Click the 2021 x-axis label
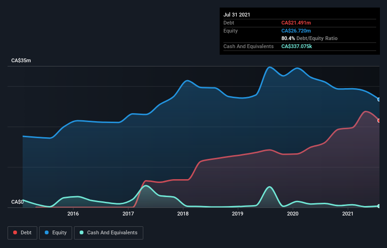 348,214
